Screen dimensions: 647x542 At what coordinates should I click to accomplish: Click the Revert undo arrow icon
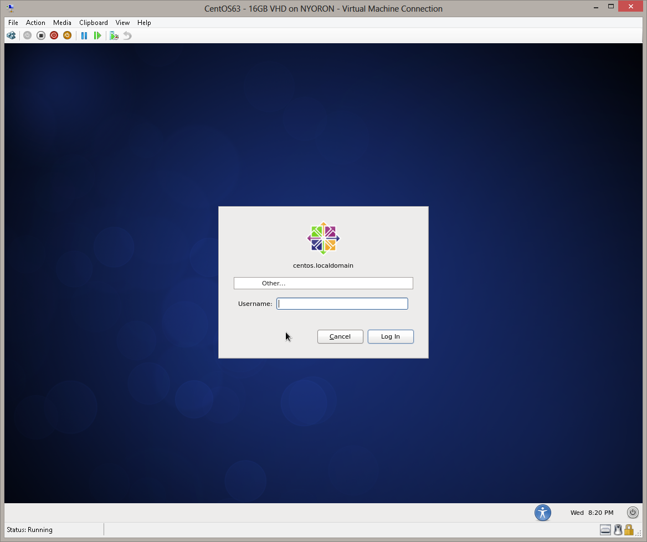pyautogui.click(x=127, y=35)
